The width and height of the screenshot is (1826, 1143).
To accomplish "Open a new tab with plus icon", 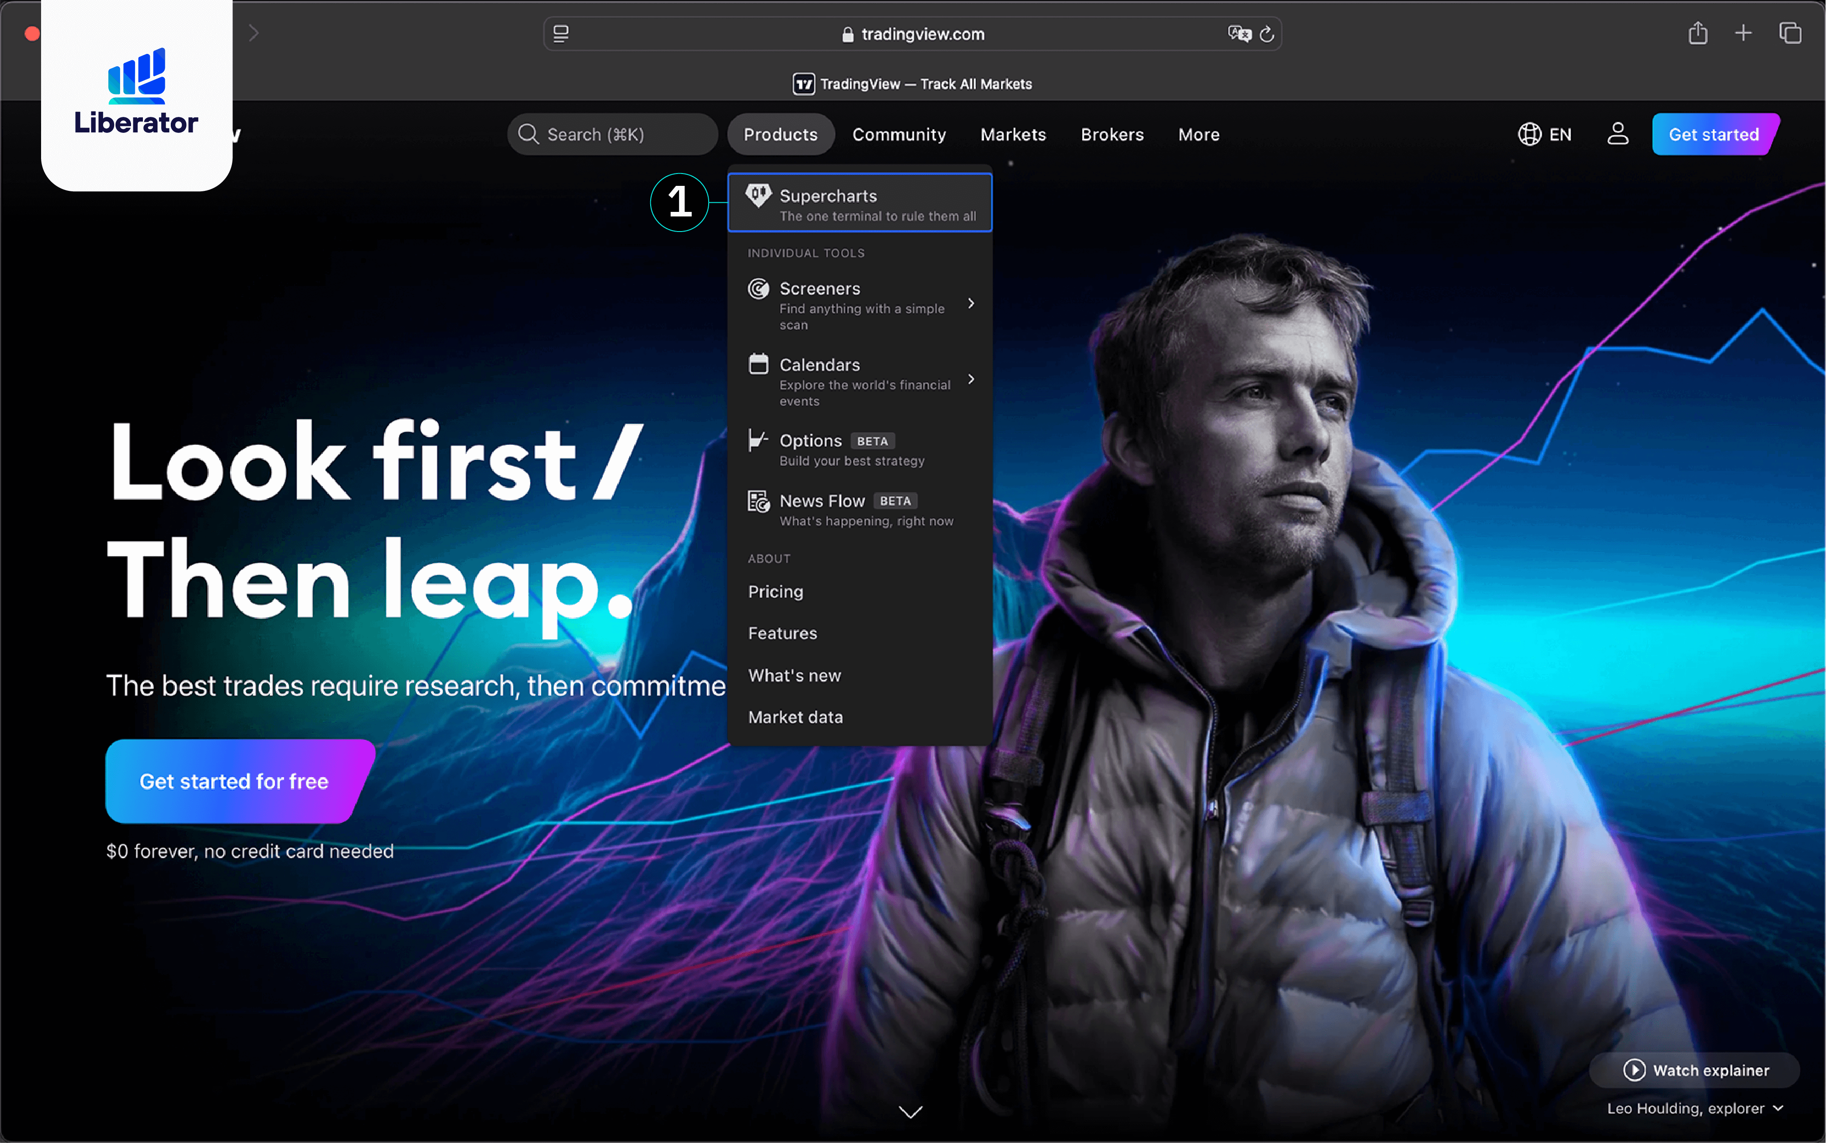I will [1744, 32].
